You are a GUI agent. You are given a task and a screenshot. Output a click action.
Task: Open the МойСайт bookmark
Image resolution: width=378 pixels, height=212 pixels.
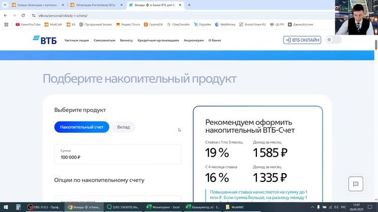[53, 25]
